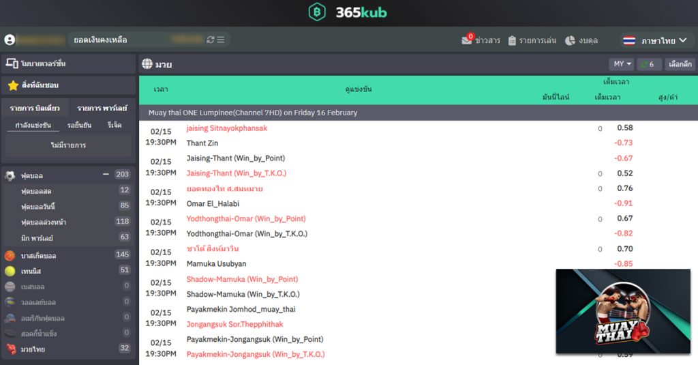Refresh the remaining balance with the reload icon
Viewport: 698px width, 365px height.
[211, 40]
